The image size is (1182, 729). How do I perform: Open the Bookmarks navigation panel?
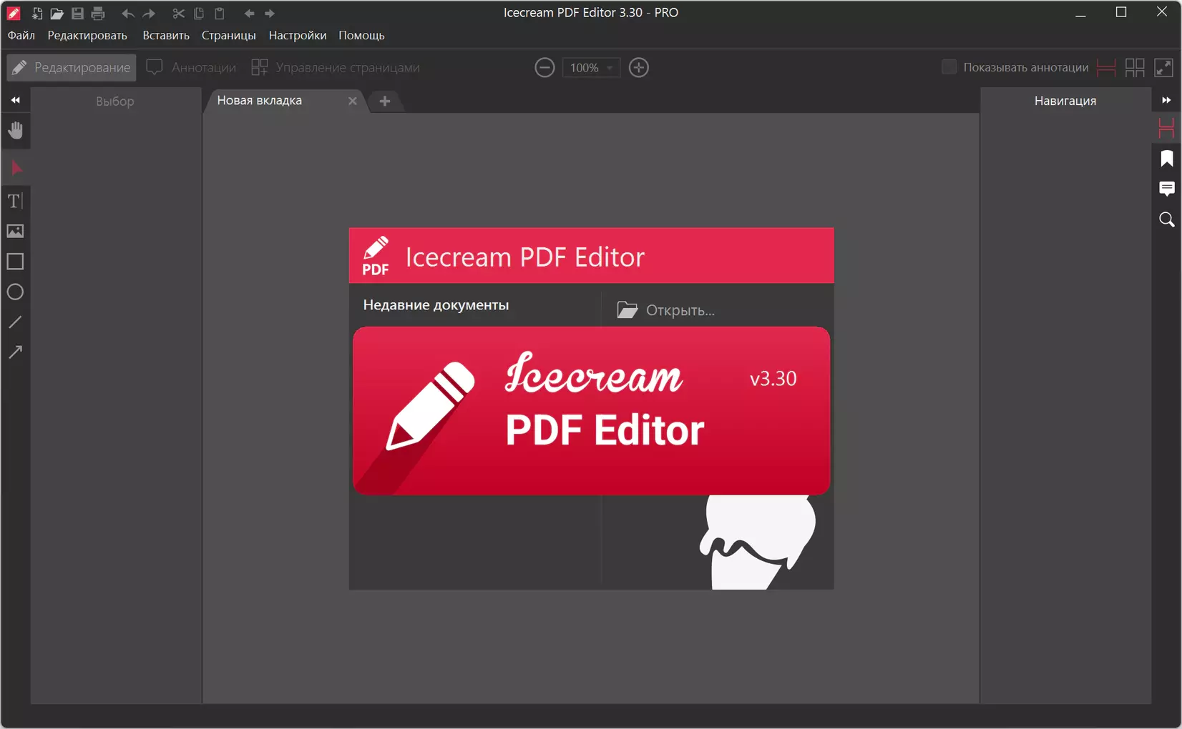point(1166,159)
